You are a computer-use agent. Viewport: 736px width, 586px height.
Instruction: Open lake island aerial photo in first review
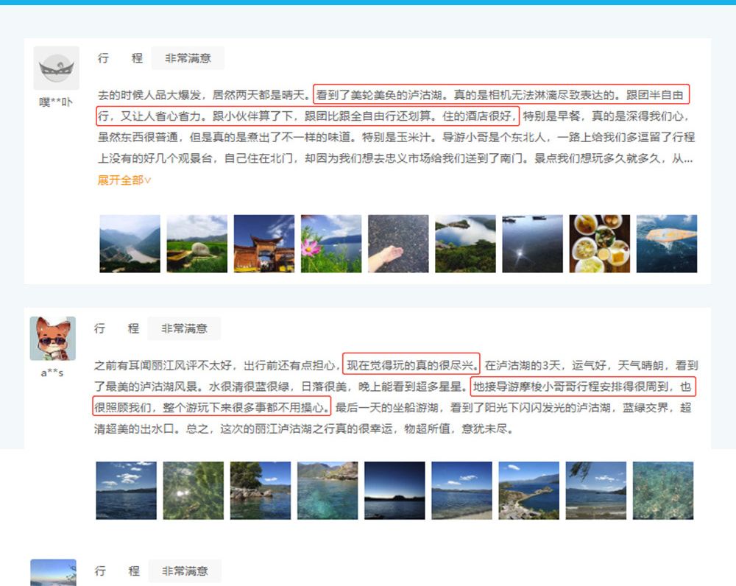(x=465, y=244)
